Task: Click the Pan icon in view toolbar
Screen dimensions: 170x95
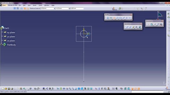Action: (64, 89)
